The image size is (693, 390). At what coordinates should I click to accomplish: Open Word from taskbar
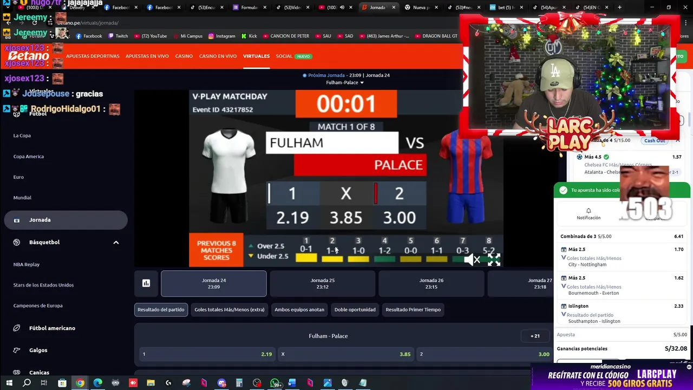tap(292, 383)
